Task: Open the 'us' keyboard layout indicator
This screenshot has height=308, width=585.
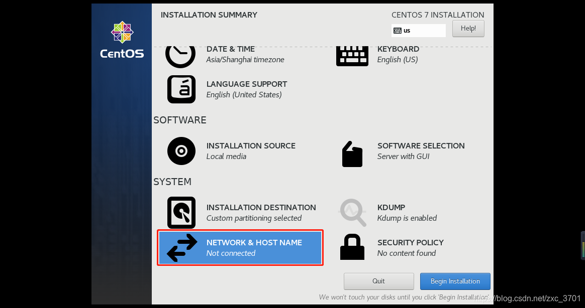Action: (419, 31)
